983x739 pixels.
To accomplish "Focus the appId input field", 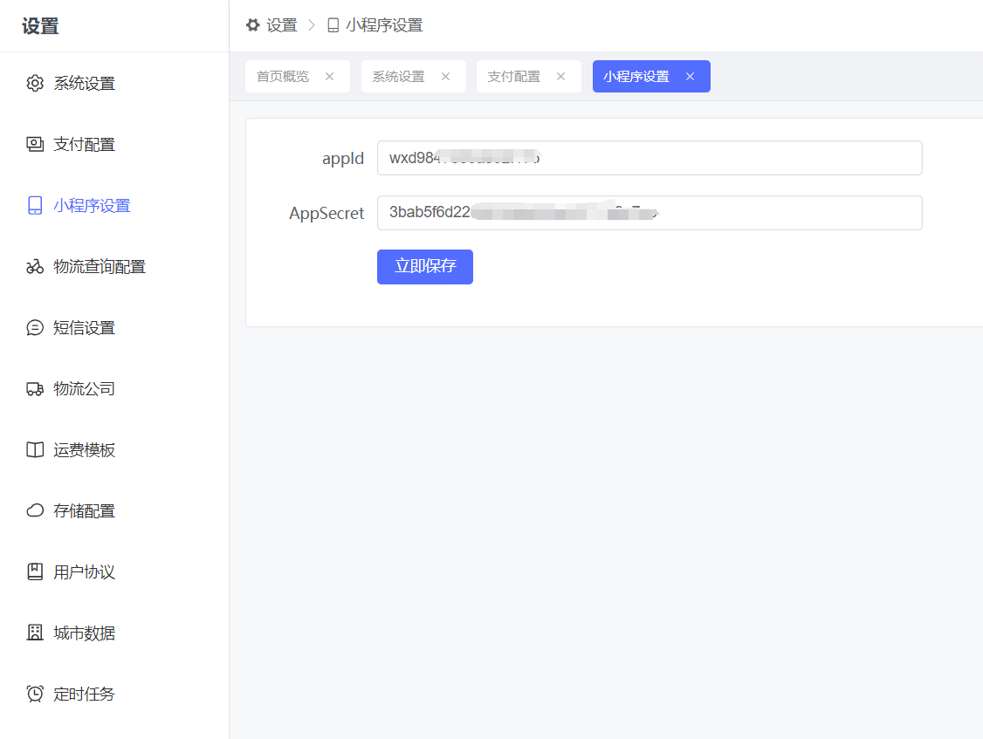I will pos(650,158).
